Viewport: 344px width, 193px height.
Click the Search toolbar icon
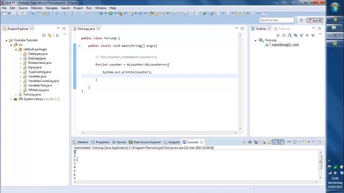pos(163,13)
